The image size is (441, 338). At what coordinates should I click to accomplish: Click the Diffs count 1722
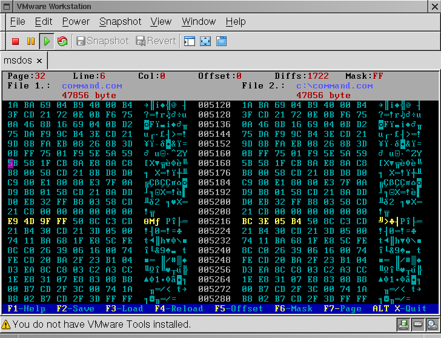point(318,76)
